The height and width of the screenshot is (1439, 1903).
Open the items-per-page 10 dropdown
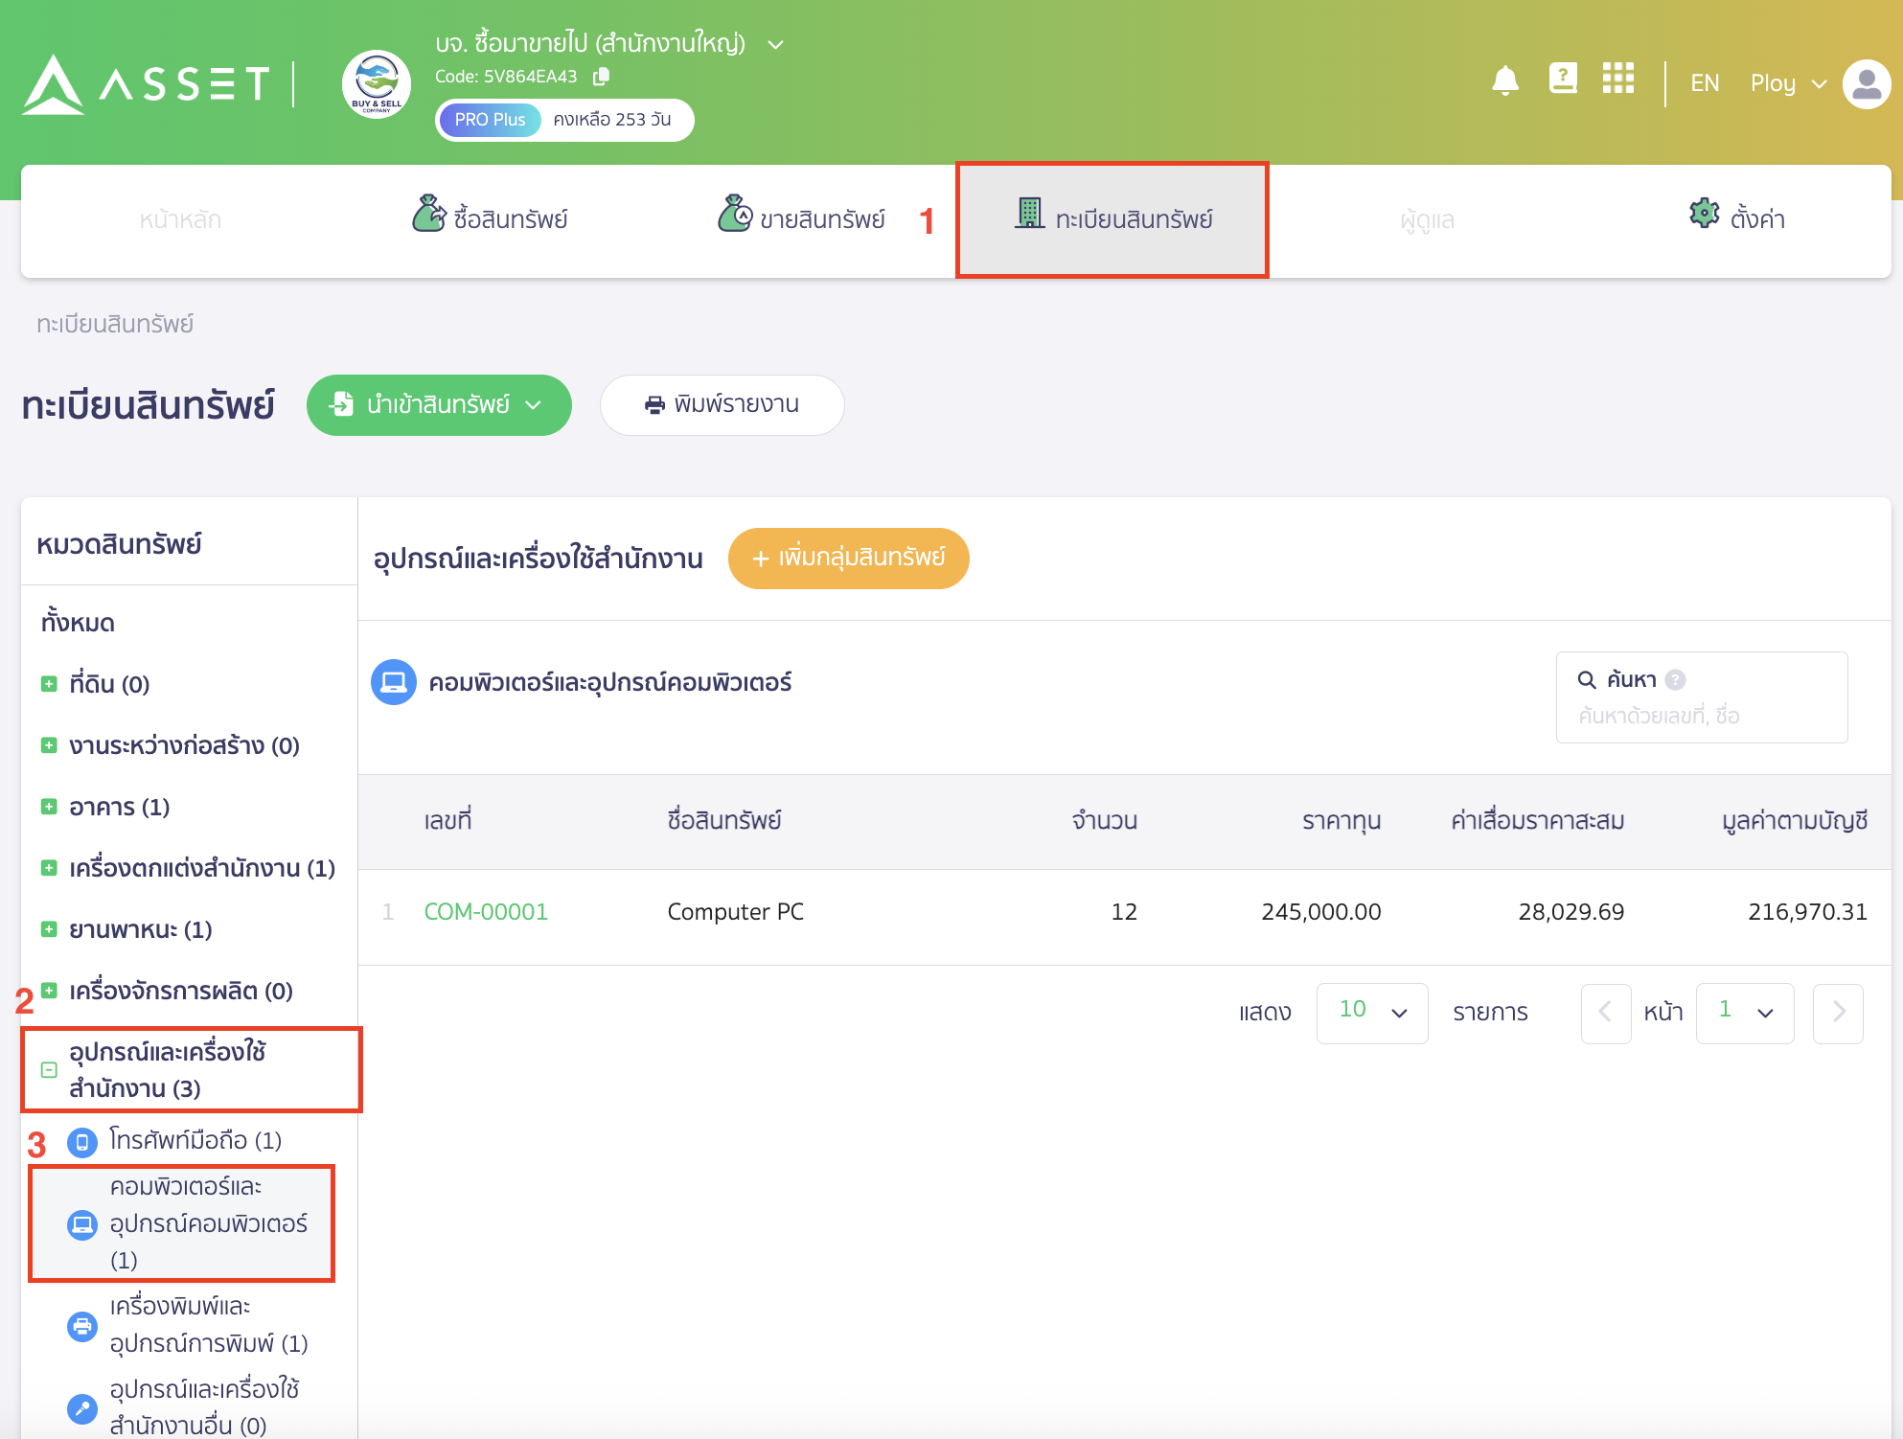point(1371,1013)
